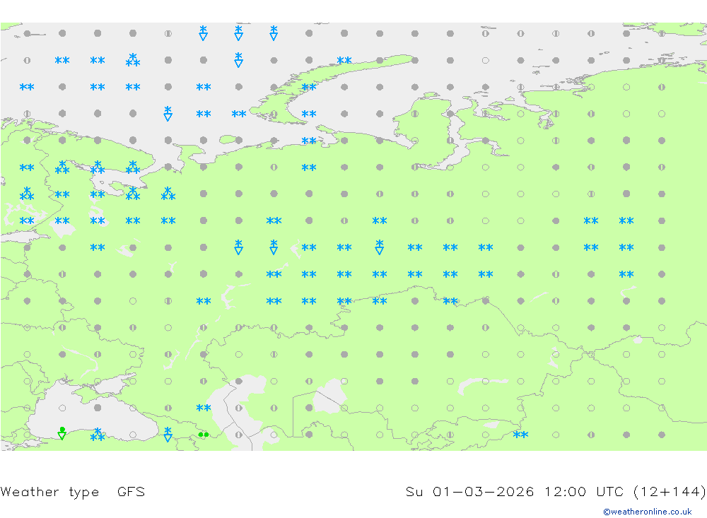This screenshot has height=518, width=707.
Task: Click the date '01-03-2026' in the caption
Action: pyautogui.click(x=484, y=491)
